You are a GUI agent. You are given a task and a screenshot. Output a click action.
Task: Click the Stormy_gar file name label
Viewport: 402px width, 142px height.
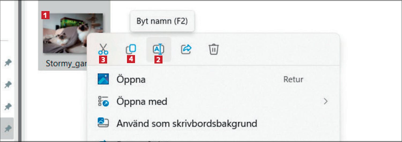pyautogui.click(x=66, y=64)
